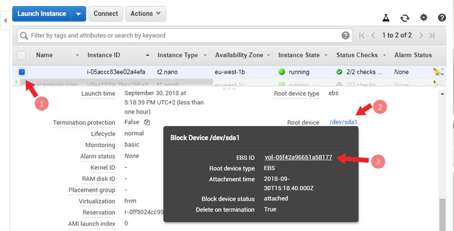454x231 pixels.
Task: Open the /dev/sda1 root device link
Action: coord(343,122)
